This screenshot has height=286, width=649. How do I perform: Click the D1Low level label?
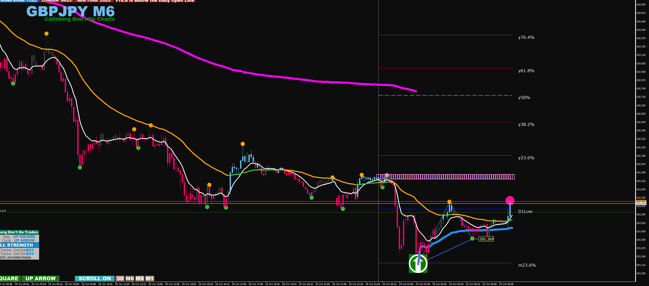[525, 211]
